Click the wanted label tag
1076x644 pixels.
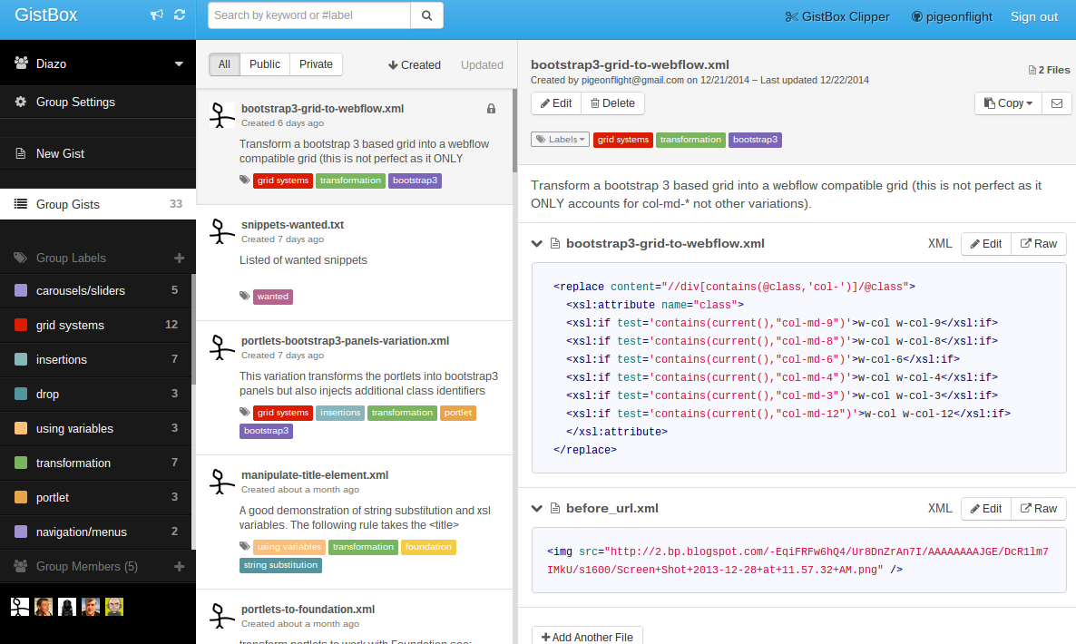[x=273, y=297]
